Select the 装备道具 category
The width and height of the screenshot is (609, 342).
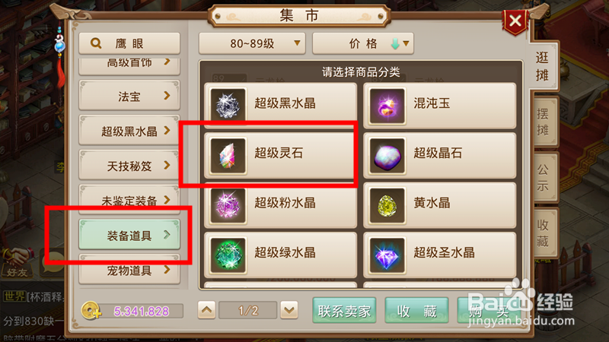tap(129, 235)
